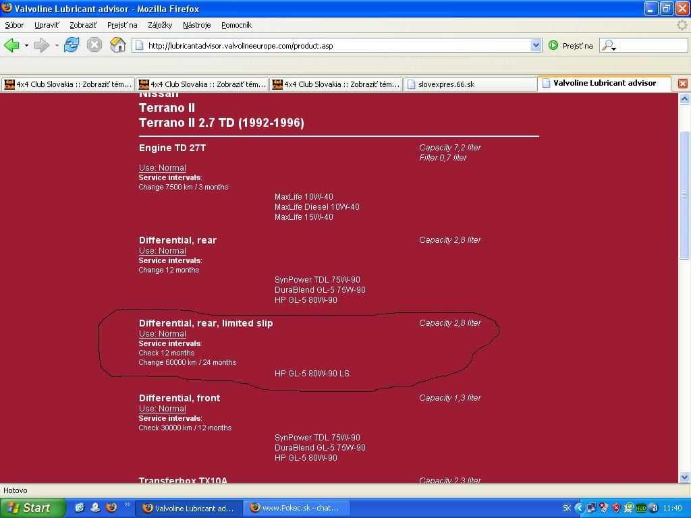Open the Prejsť na menu
691x518 pixels.
[122, 25]
